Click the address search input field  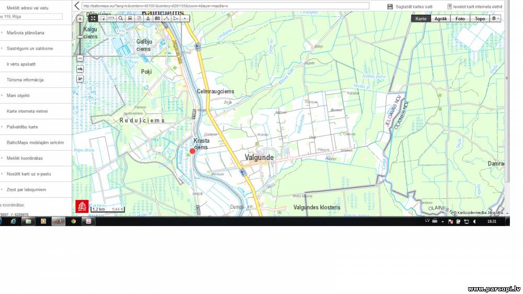31,16
